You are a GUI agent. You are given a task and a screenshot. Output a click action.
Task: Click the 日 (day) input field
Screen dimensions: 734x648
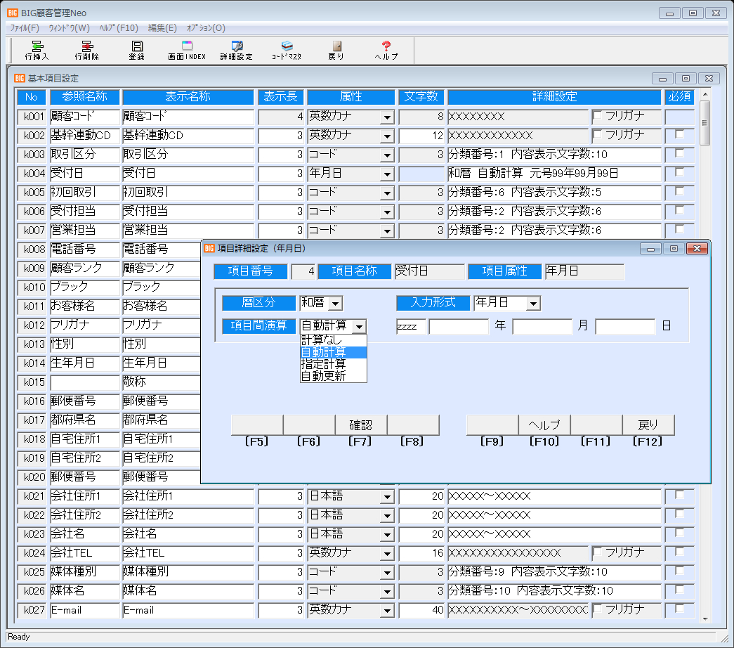tap(625, 326)
